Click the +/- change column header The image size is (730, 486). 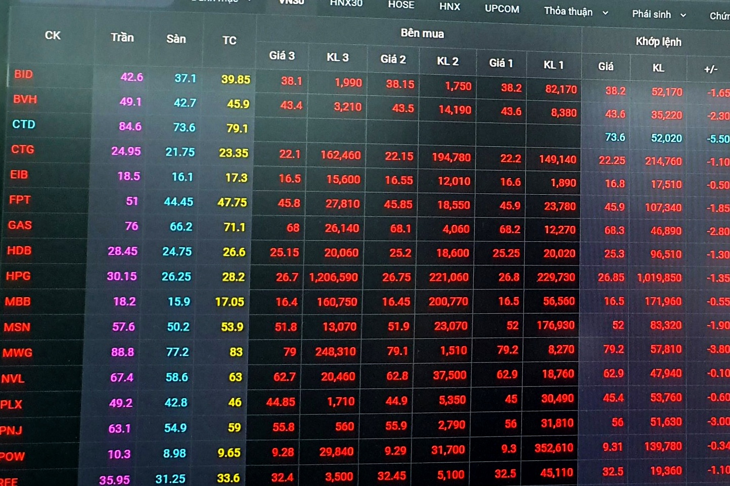click(710, 69)
